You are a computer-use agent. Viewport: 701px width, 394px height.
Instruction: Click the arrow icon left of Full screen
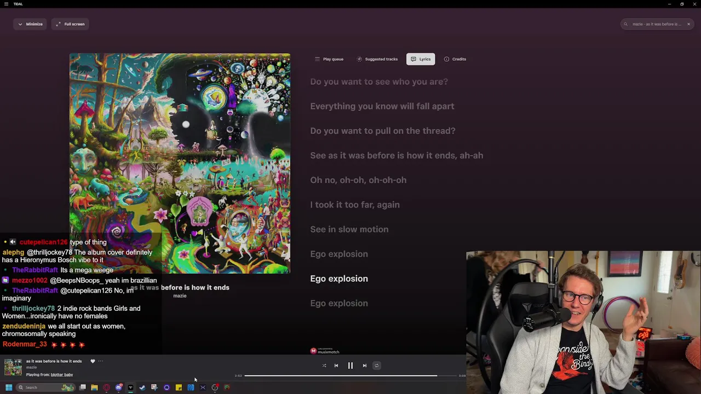(x=58, y=24)
